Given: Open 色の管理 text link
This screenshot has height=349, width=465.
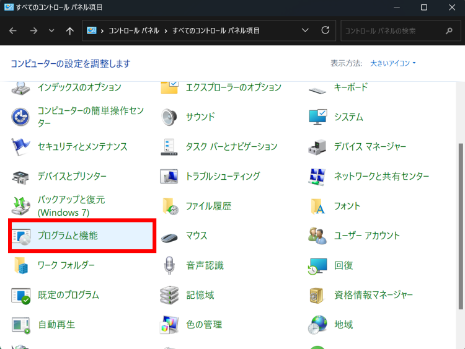Looking at the screenshot, I should pos(204,325).
